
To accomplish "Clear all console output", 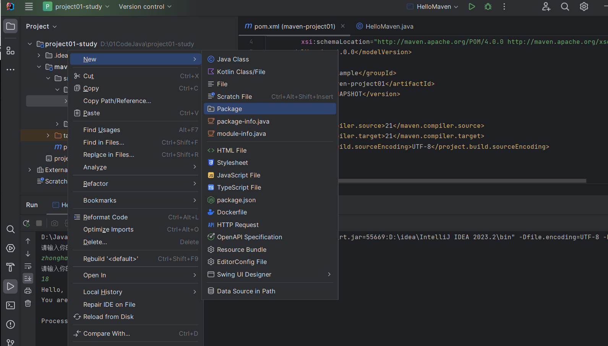I will point(28,303).
